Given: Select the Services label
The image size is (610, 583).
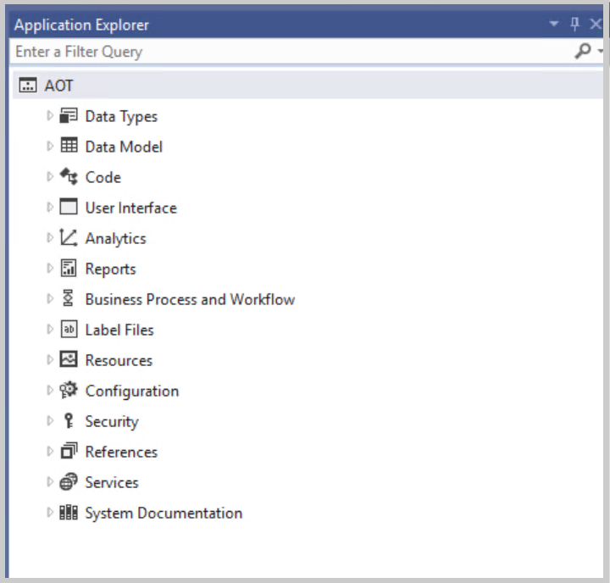Looking at the screenshot, I should point(112,483).
